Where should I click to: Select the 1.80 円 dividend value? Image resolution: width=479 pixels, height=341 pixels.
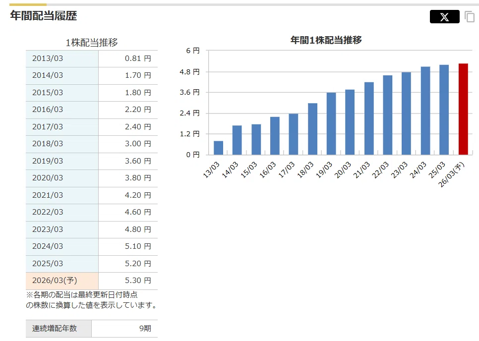[x=138, y=93]
